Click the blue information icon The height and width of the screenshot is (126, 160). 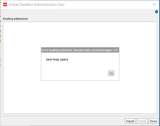click(x=156, y=12)
